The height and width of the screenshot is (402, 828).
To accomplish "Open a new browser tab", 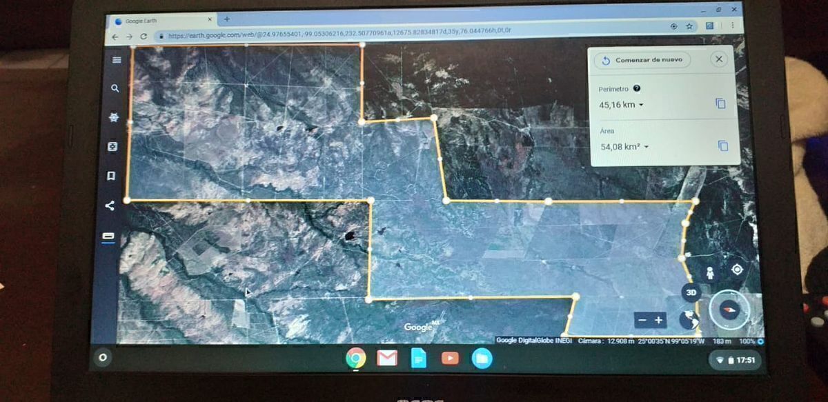I will [227, 19].
